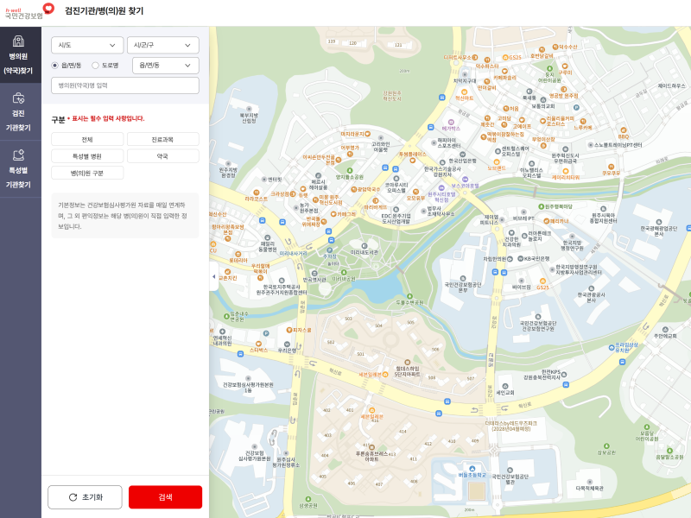691x518 pixels.
Task: Select the BBQ restaurant marker
Action: (x=624, y=130)
